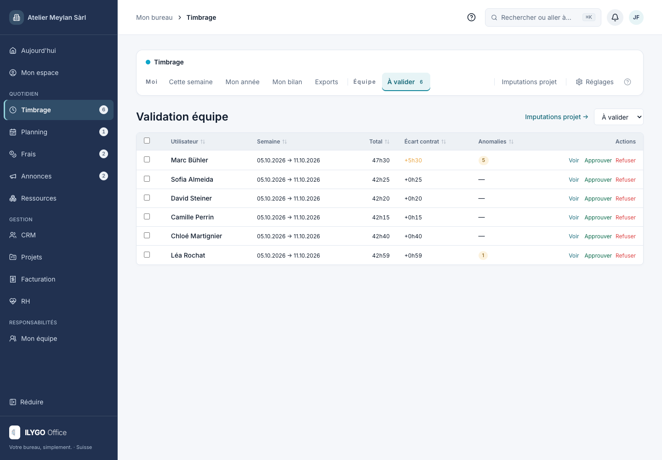The image size is (662, 460).
Task: Tick the checkbox for David Steiner
Action: click(x=147, y=198)
